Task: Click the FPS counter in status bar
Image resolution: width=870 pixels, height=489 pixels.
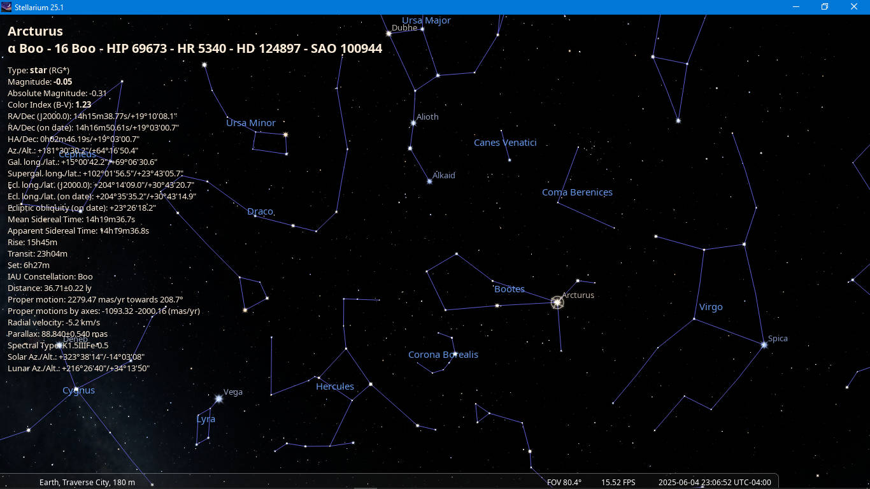Action: pos(618,483)
